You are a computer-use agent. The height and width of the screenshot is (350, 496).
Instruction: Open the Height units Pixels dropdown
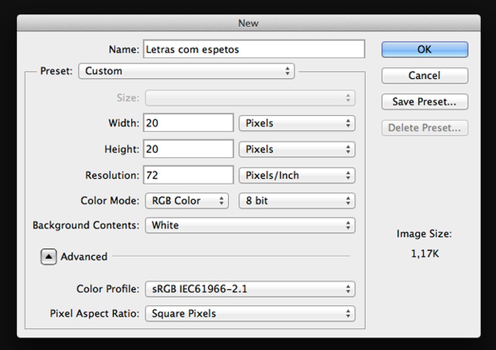(297, 150)
